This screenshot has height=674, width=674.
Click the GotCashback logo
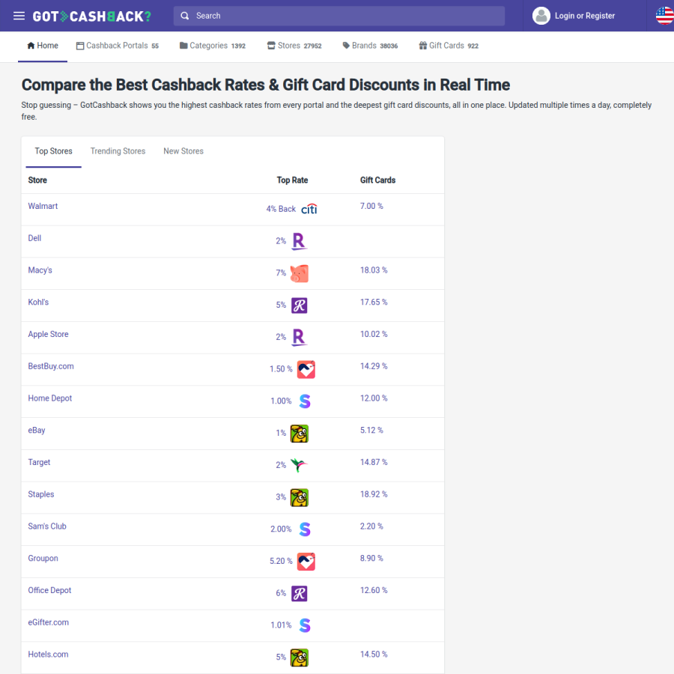click(x=92, y=16)
